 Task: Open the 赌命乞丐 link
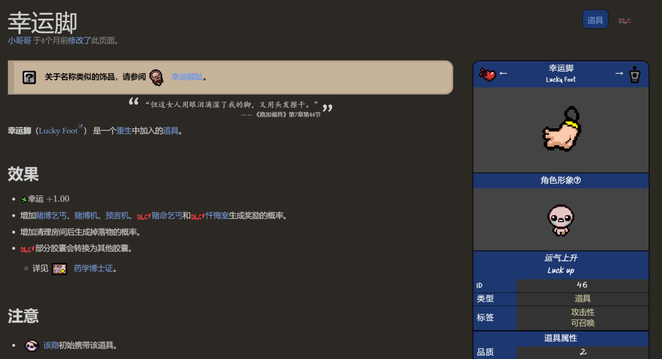(x=167, y=216)
